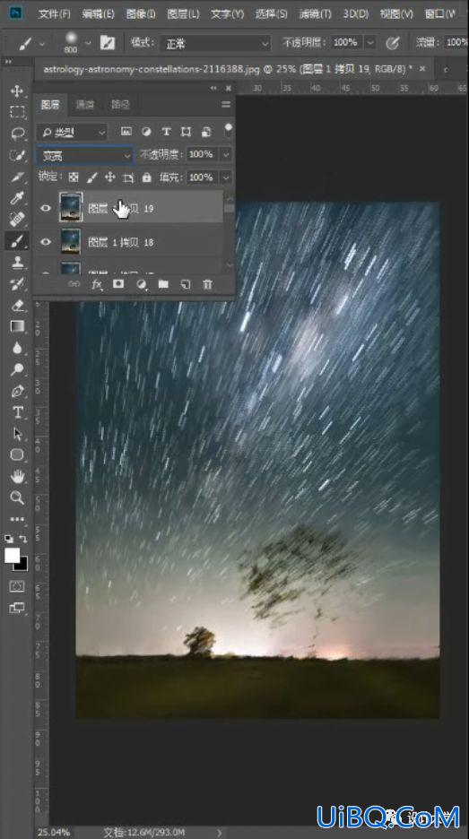The image size is (469, 839).
Task: Lock all layer attributes
Action: tap(147, 177)
